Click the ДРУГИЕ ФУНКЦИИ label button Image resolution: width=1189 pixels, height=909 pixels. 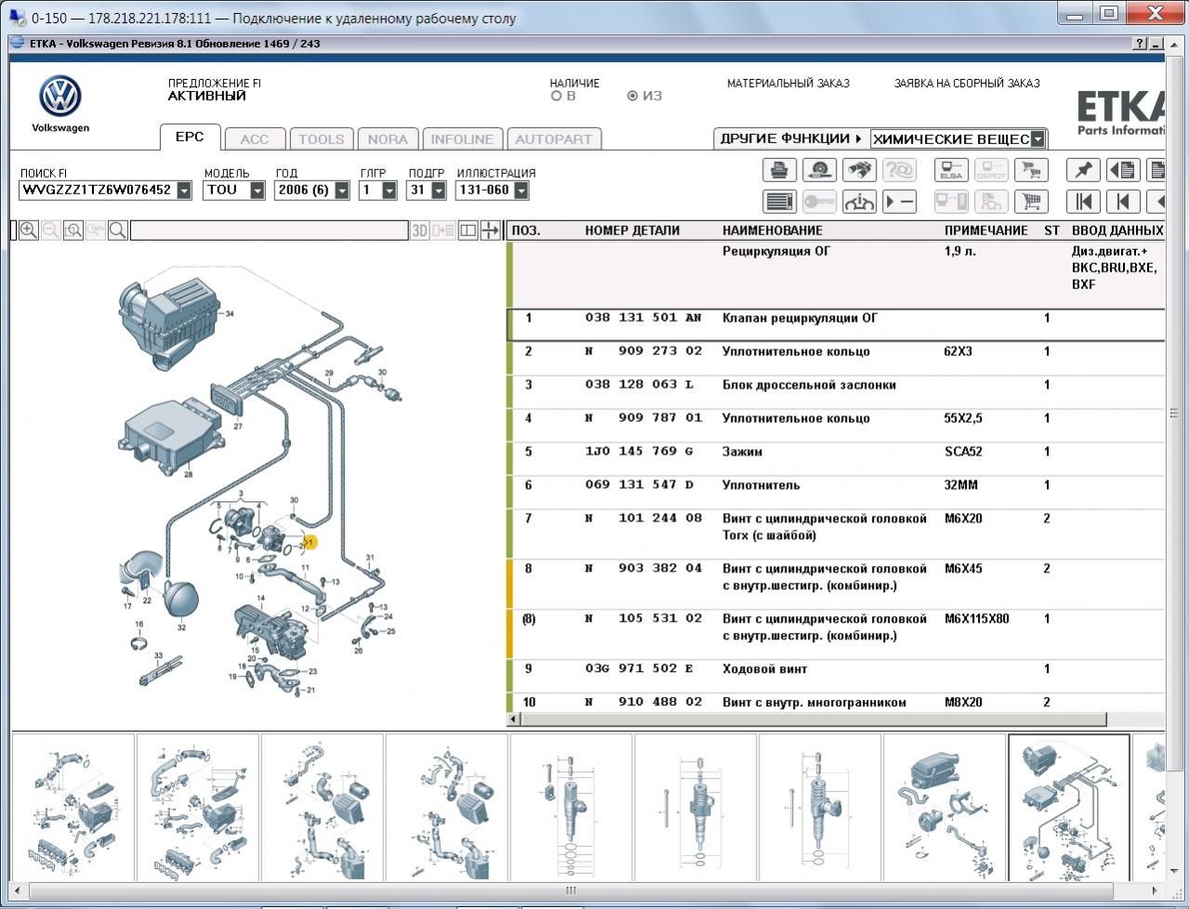pos(791,138)
